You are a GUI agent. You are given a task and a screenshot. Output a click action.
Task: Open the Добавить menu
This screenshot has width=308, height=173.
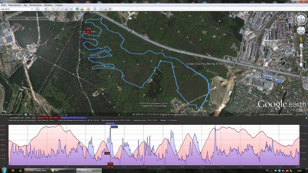point(48,5)
